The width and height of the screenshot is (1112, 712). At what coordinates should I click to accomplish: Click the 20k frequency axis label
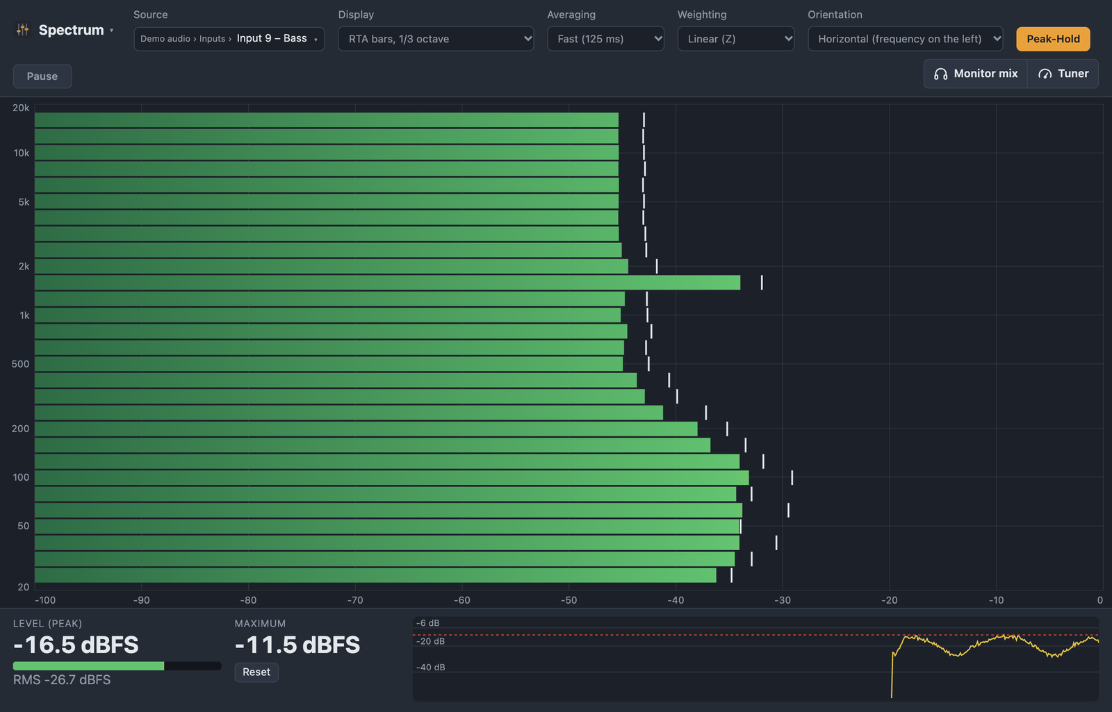21,108
